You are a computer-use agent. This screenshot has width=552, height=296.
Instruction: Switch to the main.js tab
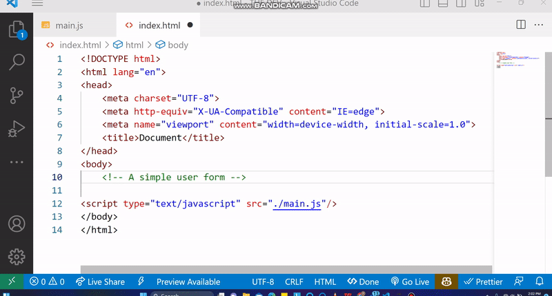point(69,25)
